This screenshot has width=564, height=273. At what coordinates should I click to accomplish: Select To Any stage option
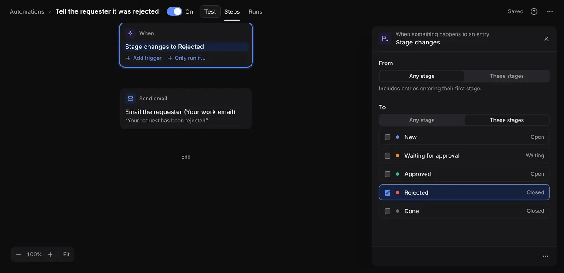[422, 120]
